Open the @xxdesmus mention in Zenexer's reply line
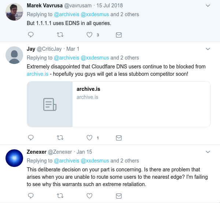Screen dimensions: 220x203 [95, 161]
